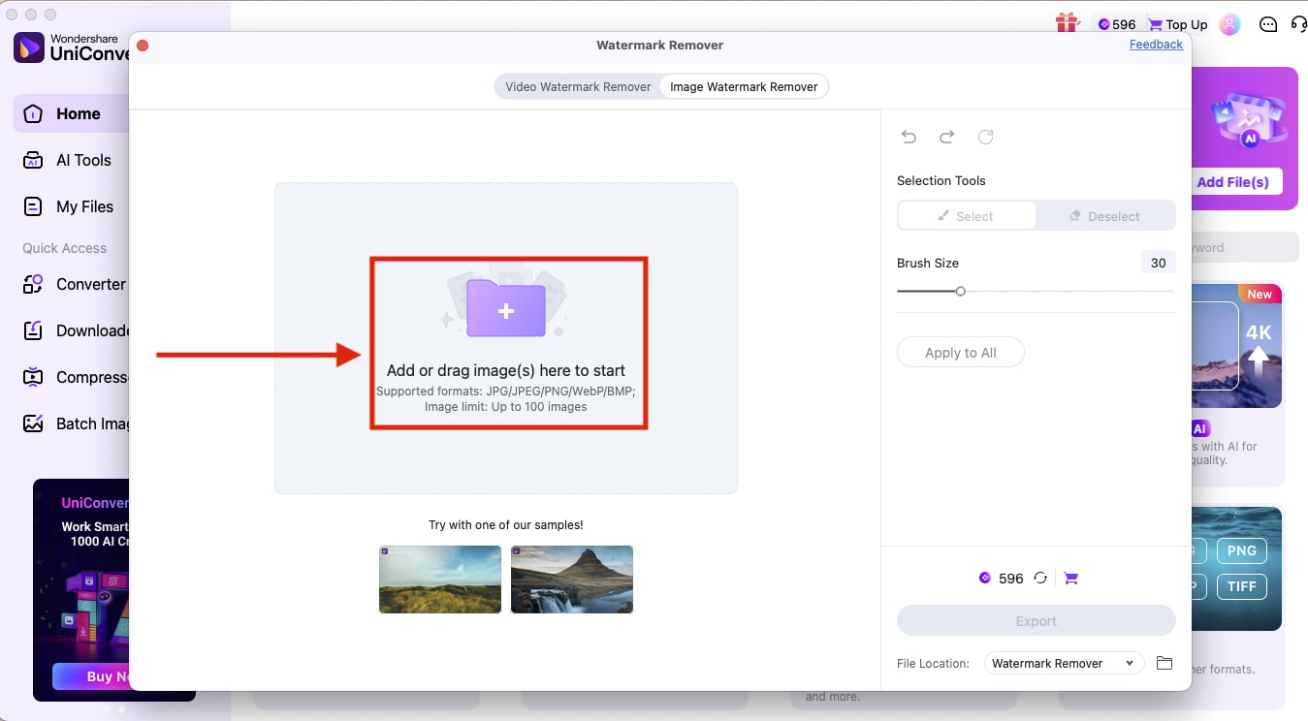Switch to the Video Watermark Remover tab
The image size is (1308, 721).
[x=578, y=86]
